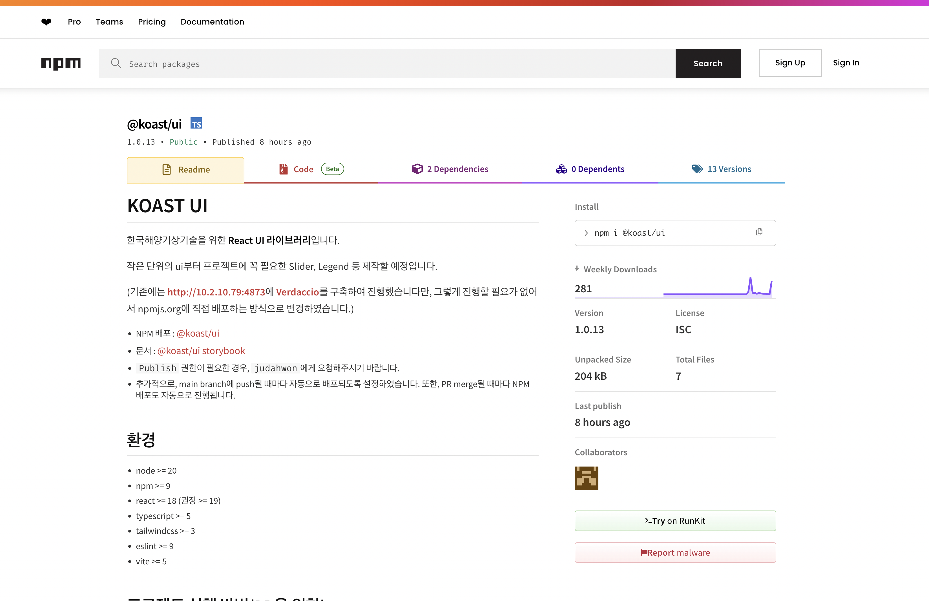
Task: Click the 'vite >= 5' list item
Action: click(151, 561)
